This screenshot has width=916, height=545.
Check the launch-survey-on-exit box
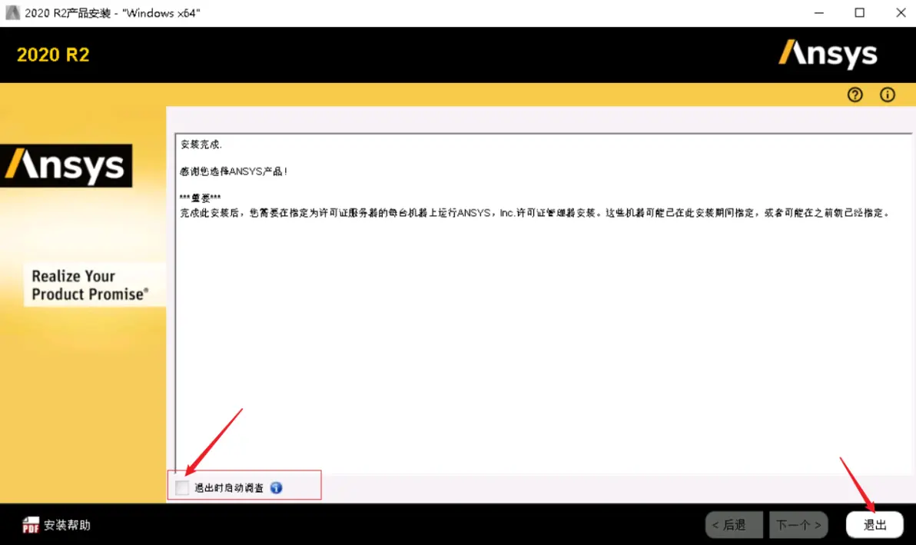[x=182, y=487]
